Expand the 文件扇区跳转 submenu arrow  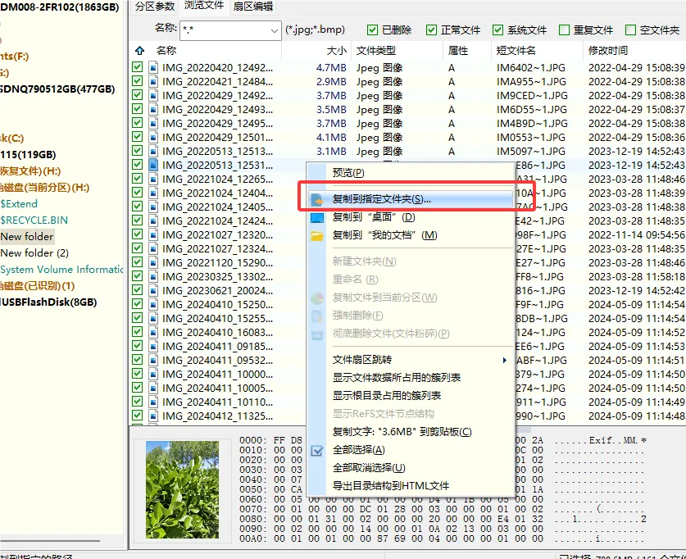pos(504,360)
